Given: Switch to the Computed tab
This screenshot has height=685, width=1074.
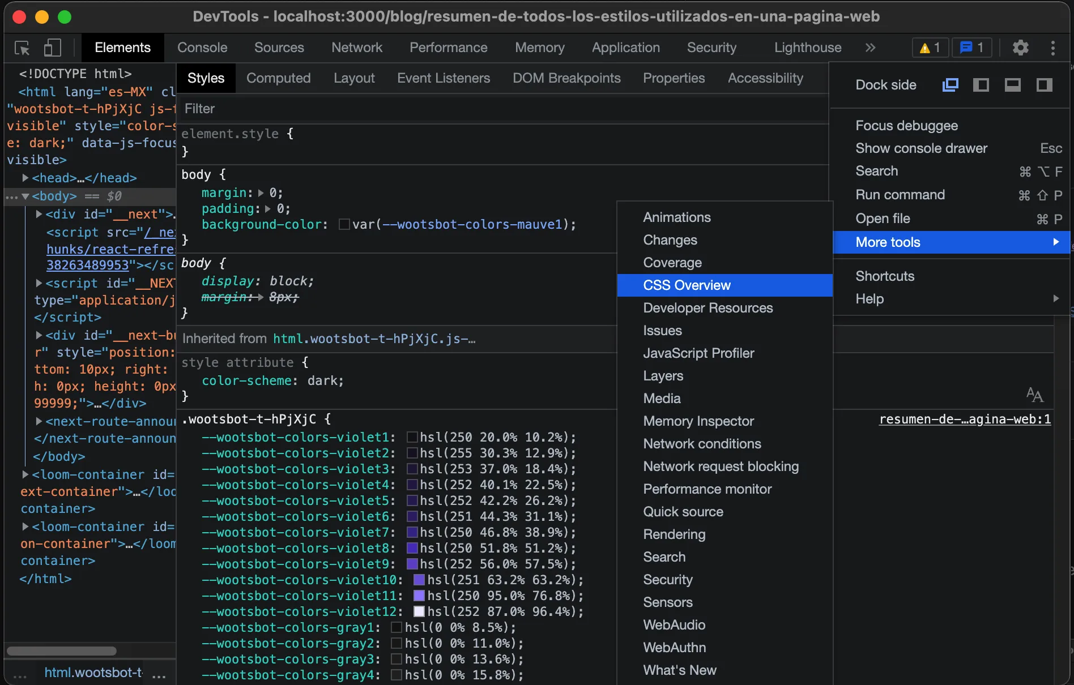Looking at the screenshot, I should point(278,78).
